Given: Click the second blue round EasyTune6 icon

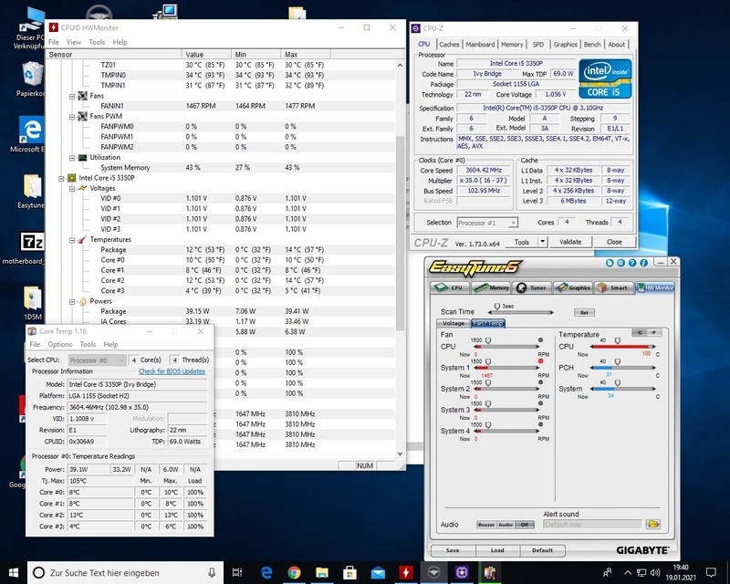Looking at the screenshot, I should pyautogui.click(x=620, y=263).
